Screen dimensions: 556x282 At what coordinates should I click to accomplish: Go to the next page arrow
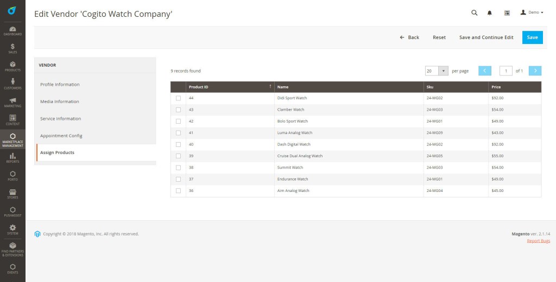tap(535, 71)
